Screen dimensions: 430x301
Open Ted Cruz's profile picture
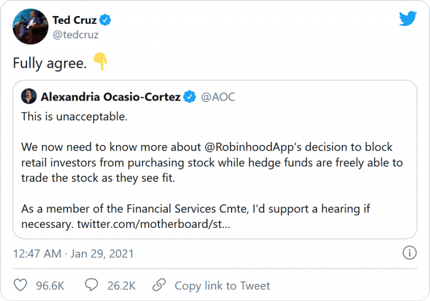tap(30, 27)
